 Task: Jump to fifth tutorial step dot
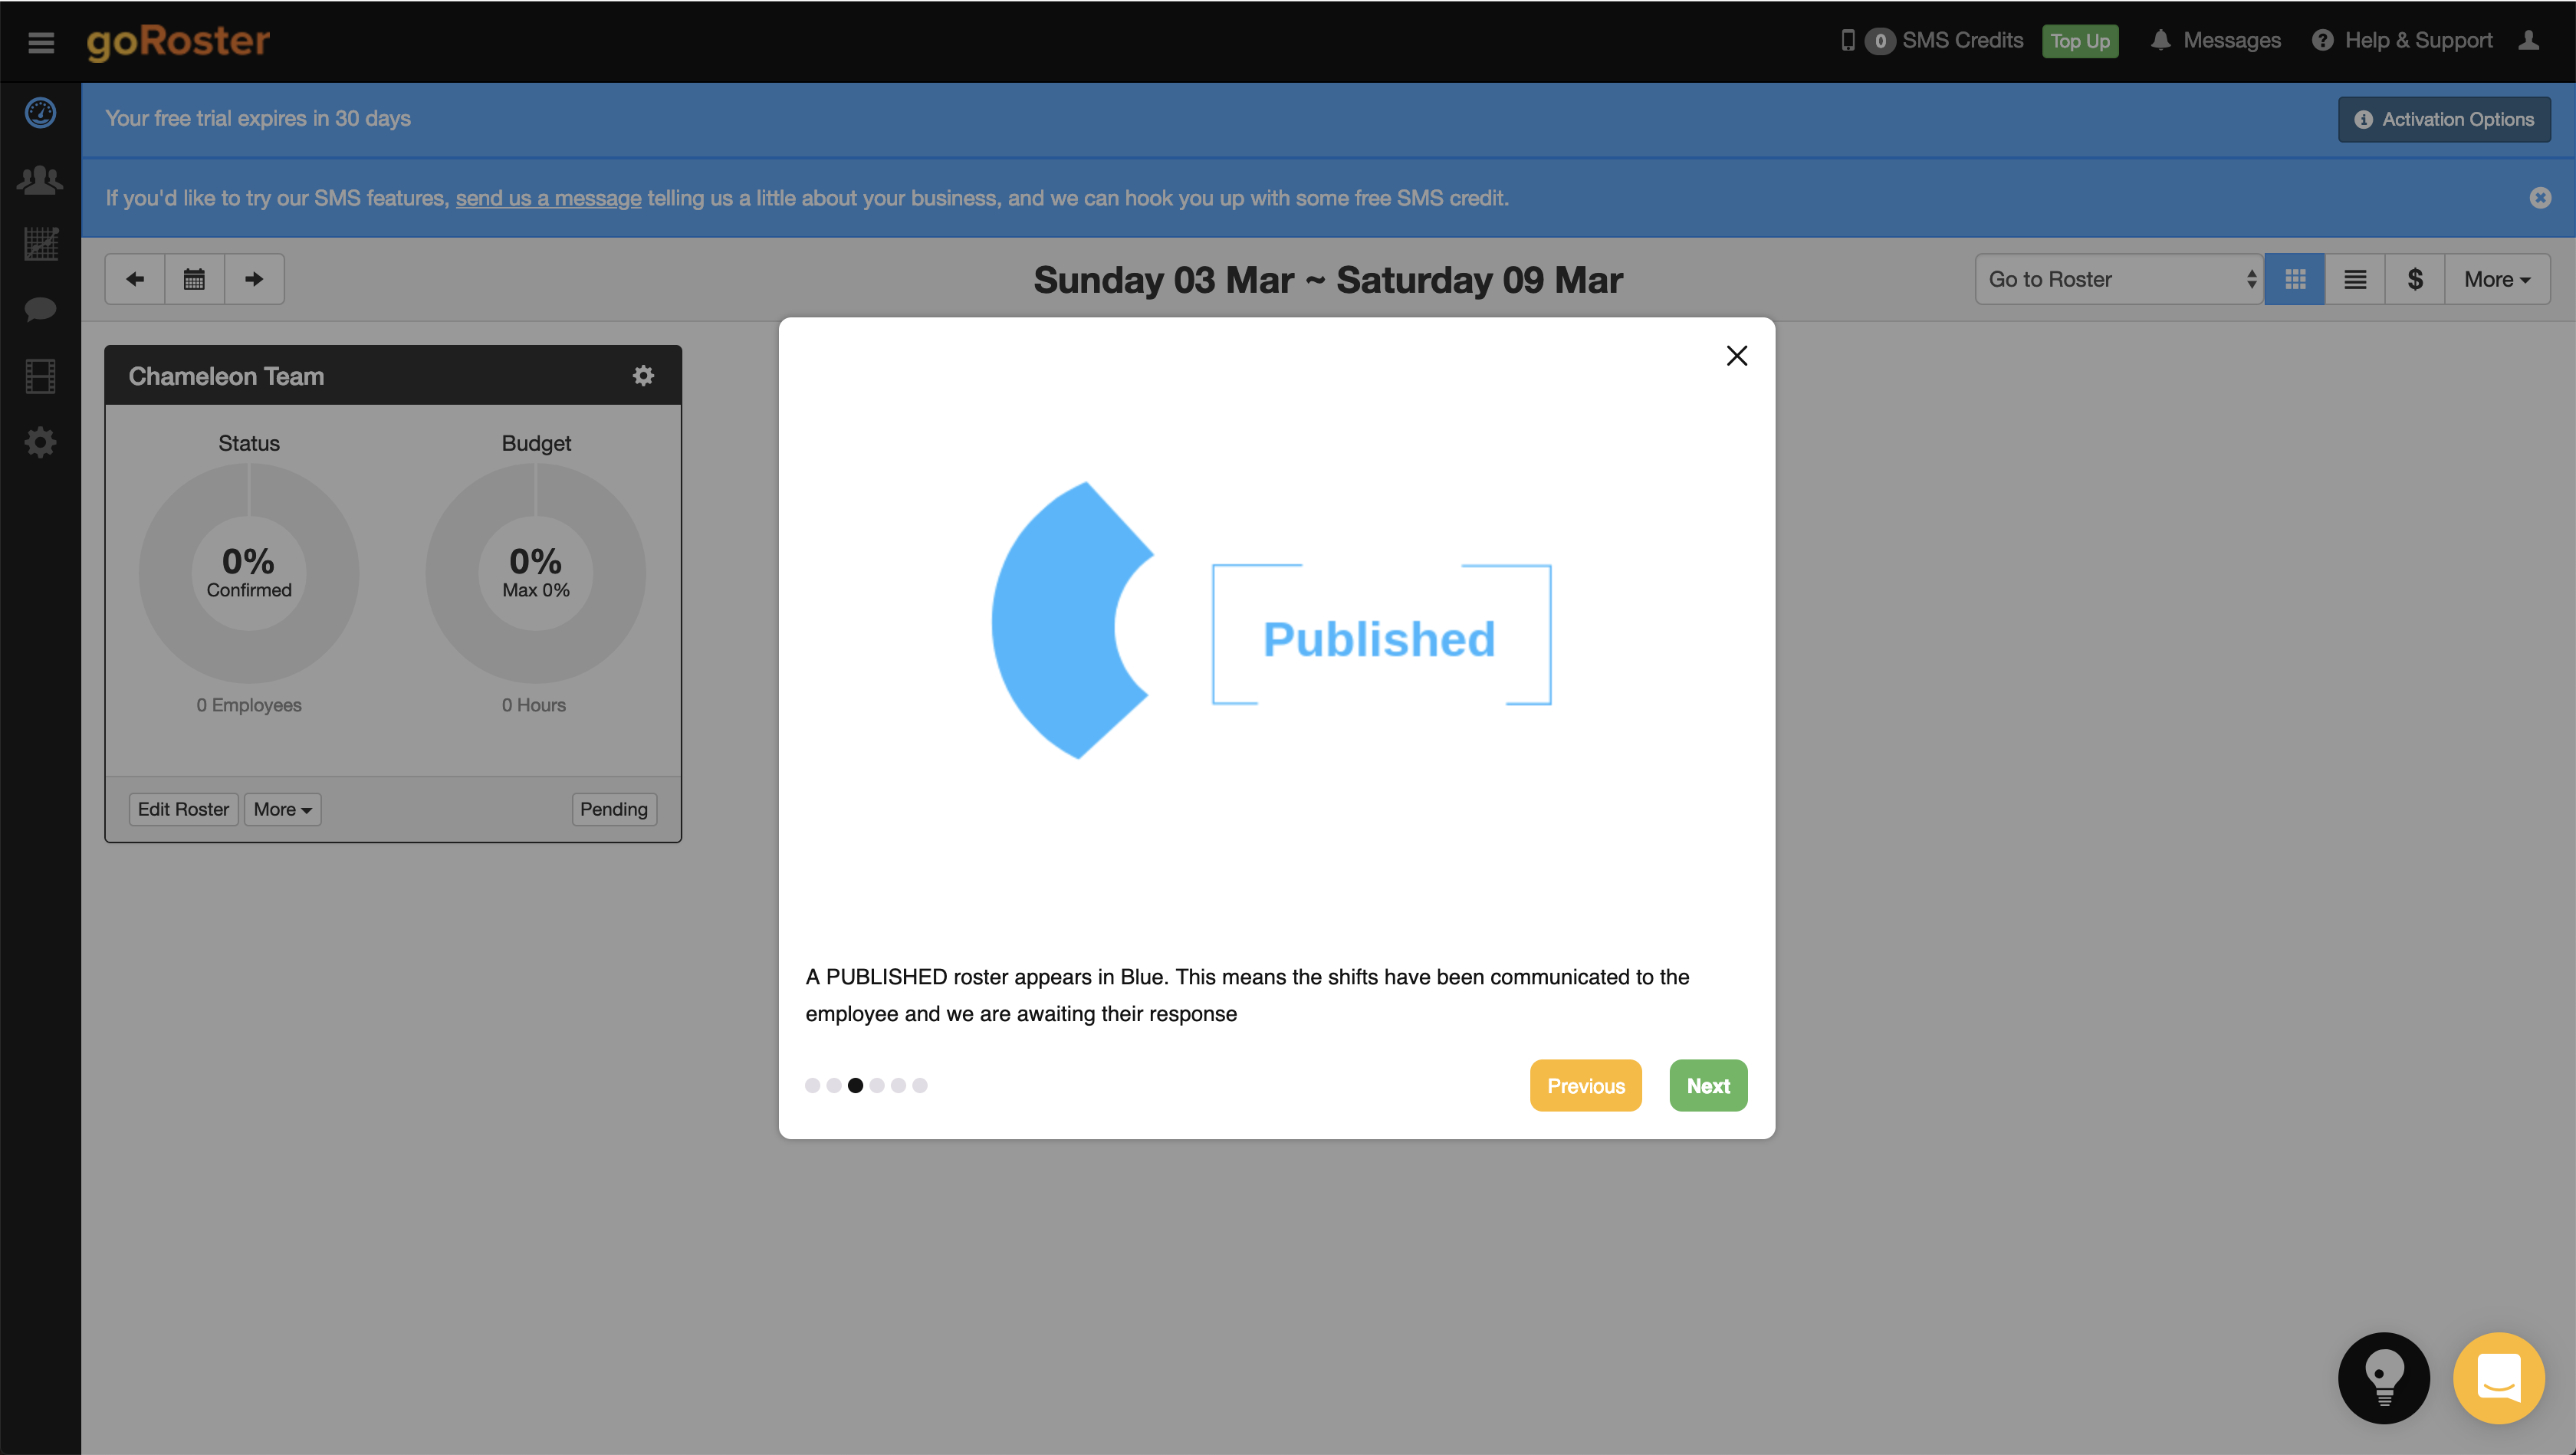(898, 1085)
